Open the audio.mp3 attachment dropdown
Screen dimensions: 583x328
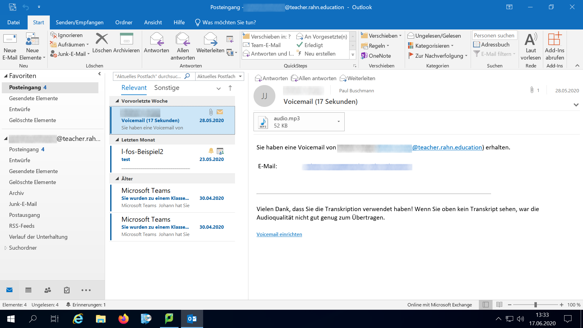point(339,121)
